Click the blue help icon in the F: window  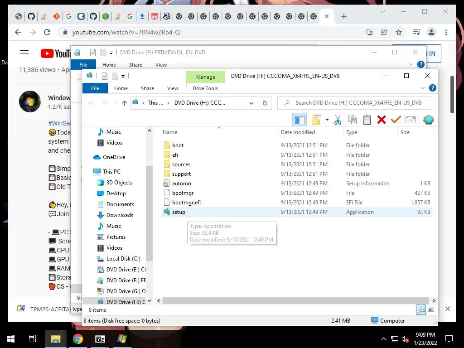420,64
